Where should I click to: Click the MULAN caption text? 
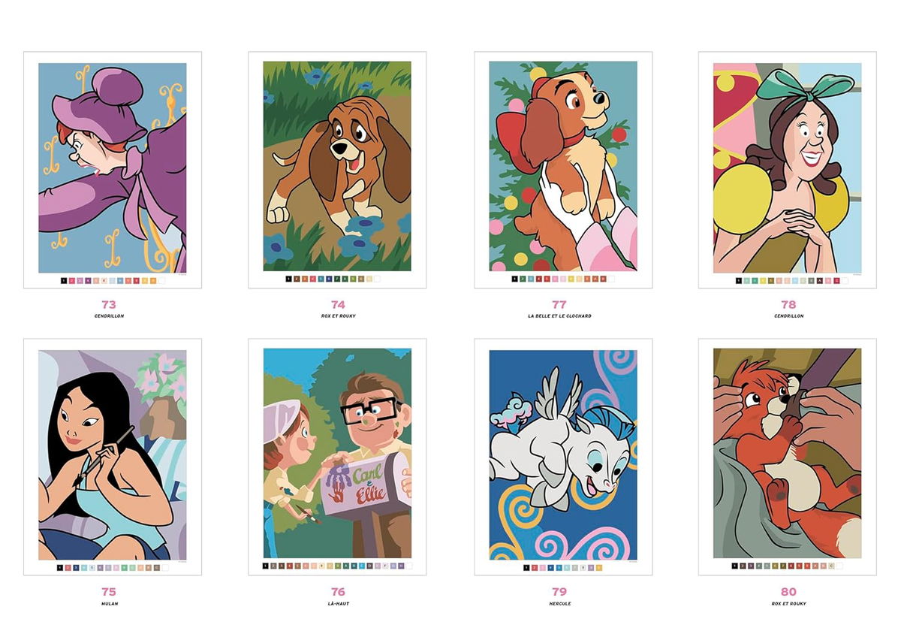tap(109, 604)
